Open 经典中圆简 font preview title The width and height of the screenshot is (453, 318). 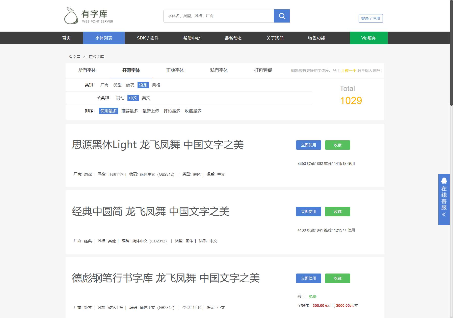coord(151,212)
